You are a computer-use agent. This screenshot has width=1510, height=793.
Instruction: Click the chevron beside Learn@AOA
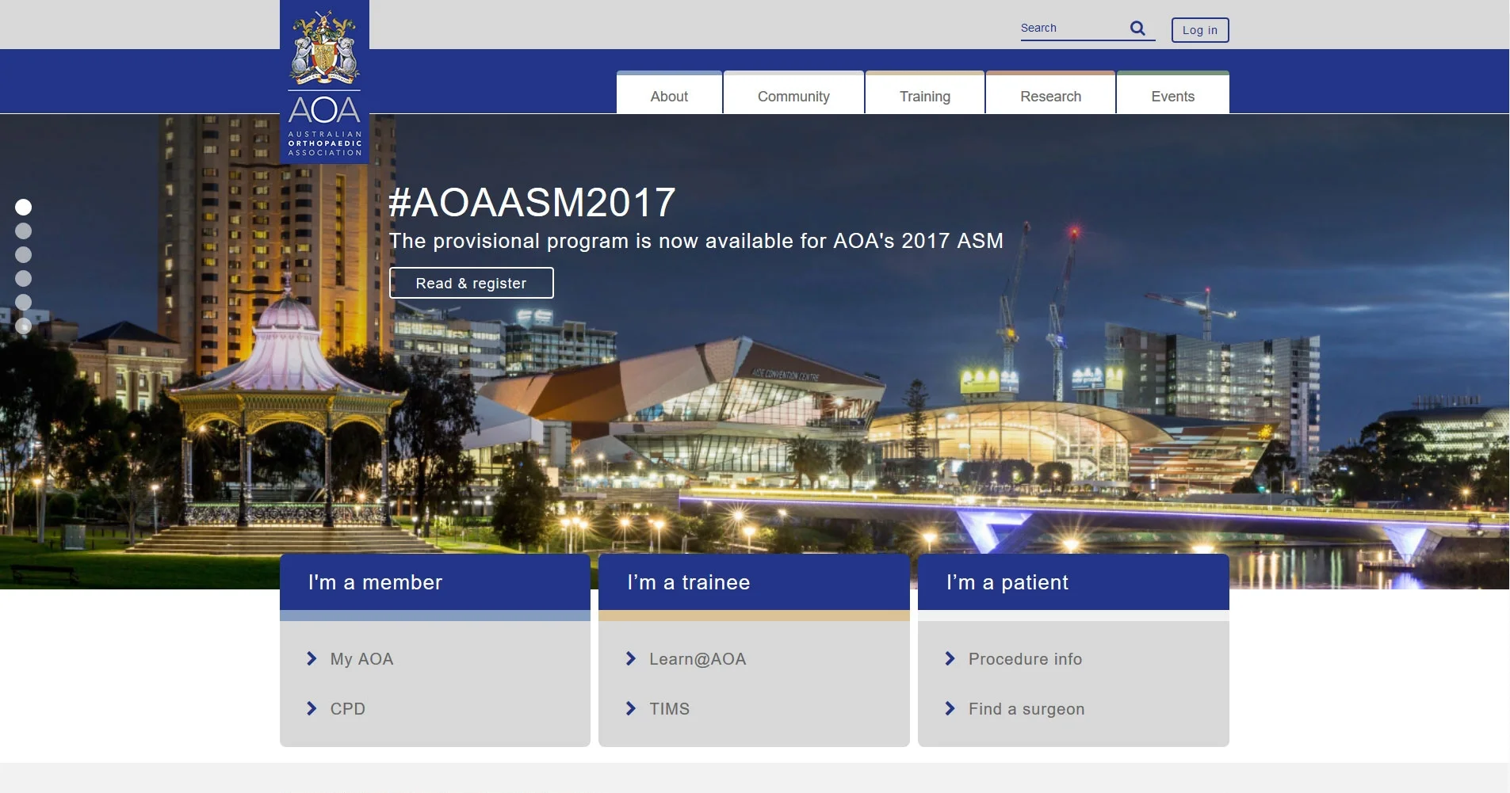(631, 658)
